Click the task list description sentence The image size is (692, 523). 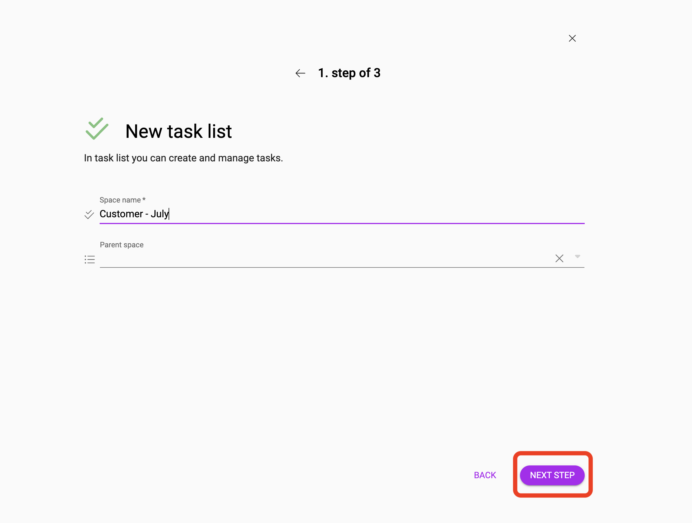(x=183, y=158)
